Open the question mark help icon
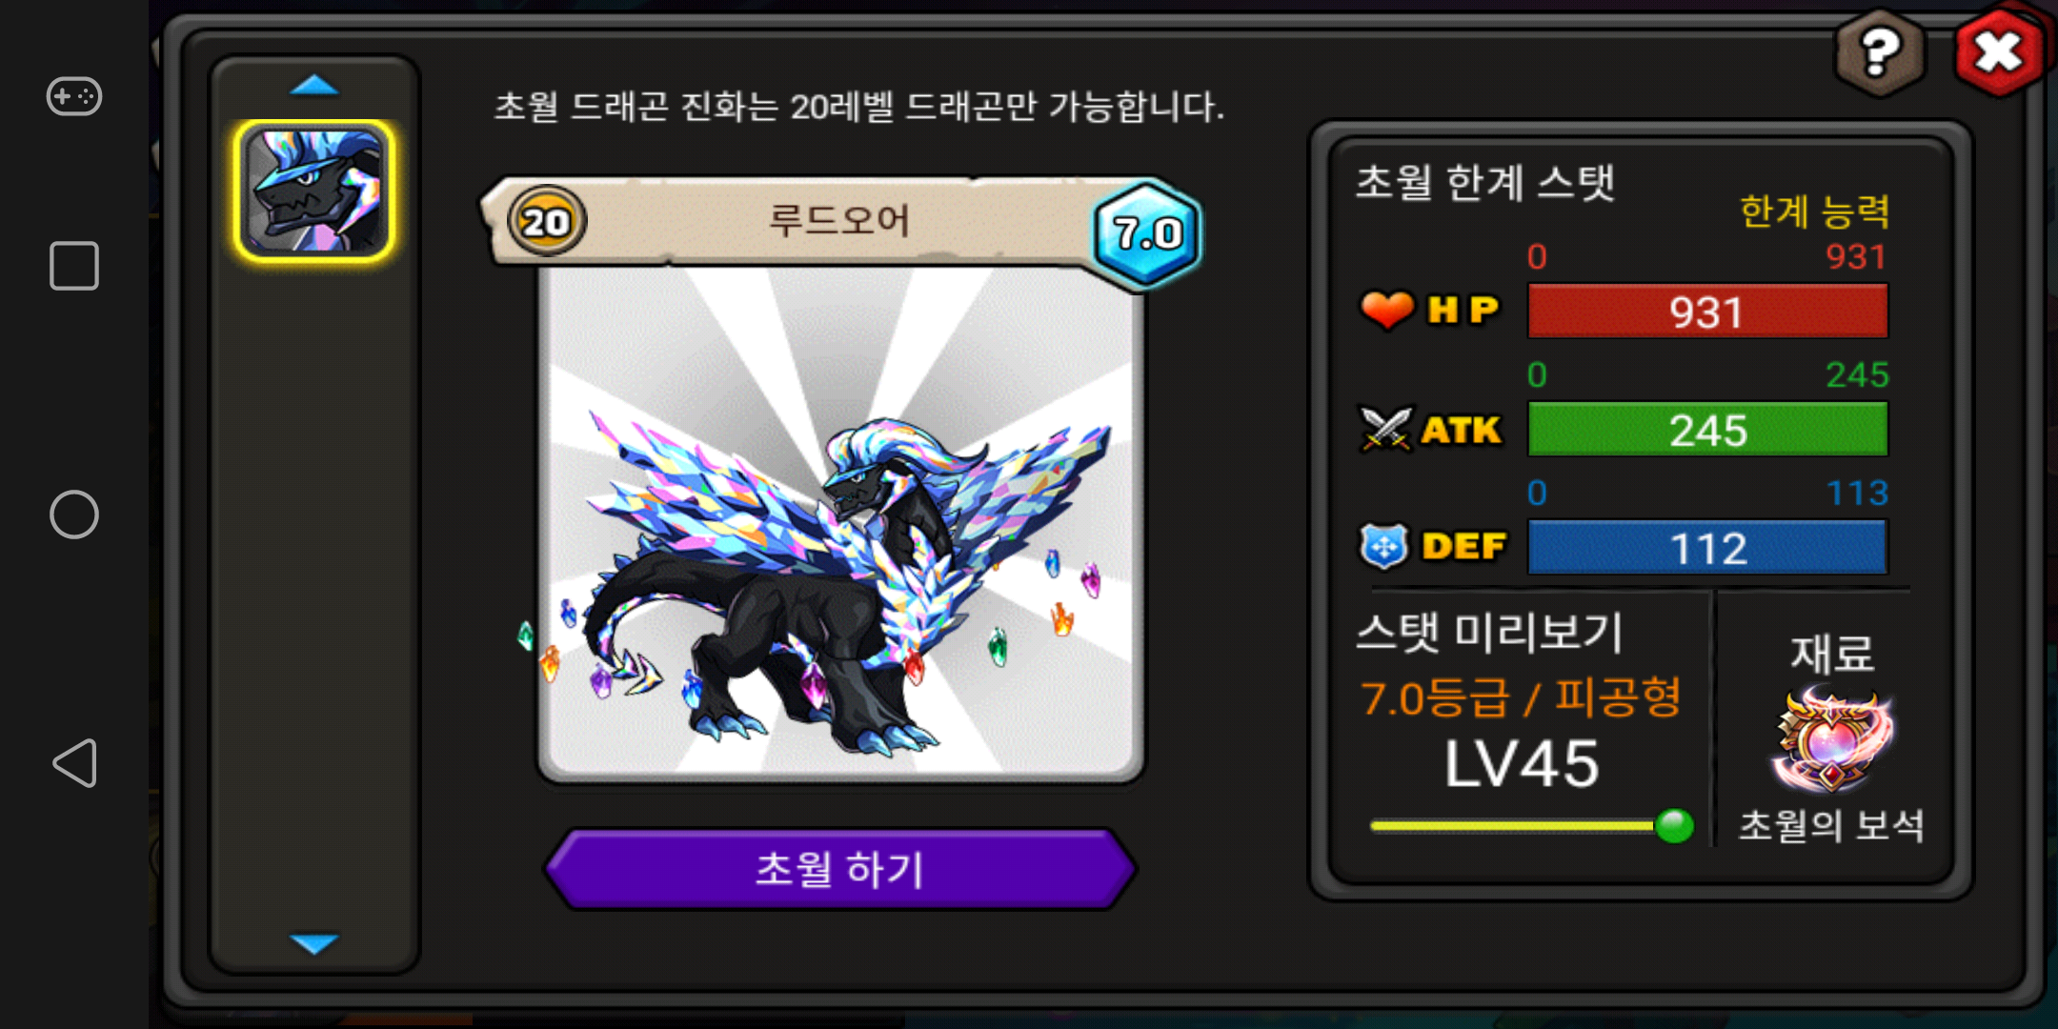Screen dimensions: 2058x1029 1879,53
